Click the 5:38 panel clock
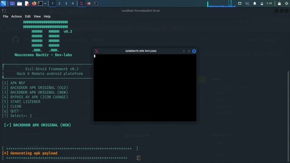Image resolution: width=290 pixels, height=163 pixels. pos(269,4)
